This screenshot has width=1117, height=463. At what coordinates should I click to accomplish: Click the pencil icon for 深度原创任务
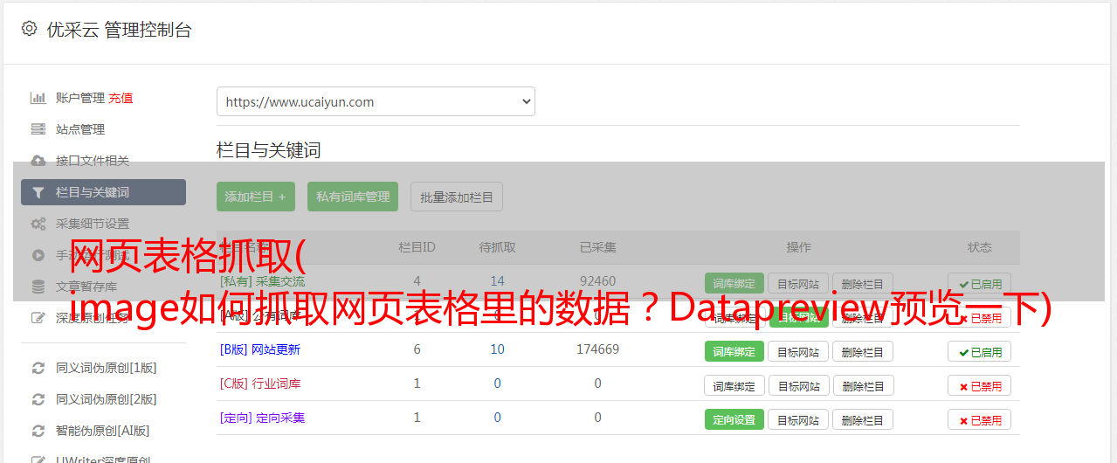pyautogui.click(x=38, y=318)
